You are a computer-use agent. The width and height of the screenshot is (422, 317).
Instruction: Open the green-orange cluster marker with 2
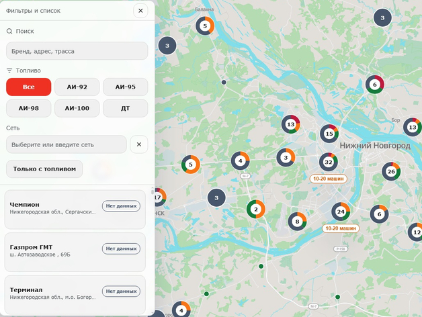[255, 209]
